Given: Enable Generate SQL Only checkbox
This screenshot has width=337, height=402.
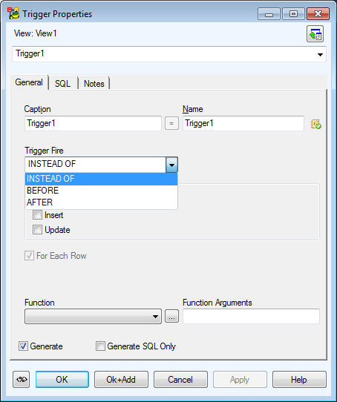Looking at the screenshot, I should point(100,346).
